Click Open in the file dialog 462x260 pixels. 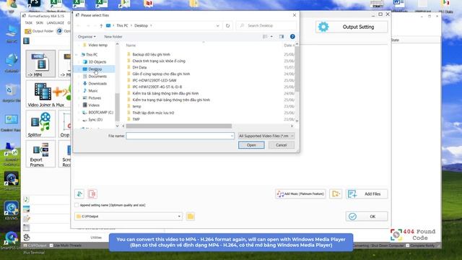click(x=251, y=145)
